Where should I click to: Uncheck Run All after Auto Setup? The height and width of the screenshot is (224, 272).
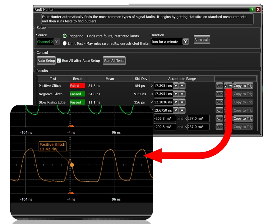pos(59,61)
